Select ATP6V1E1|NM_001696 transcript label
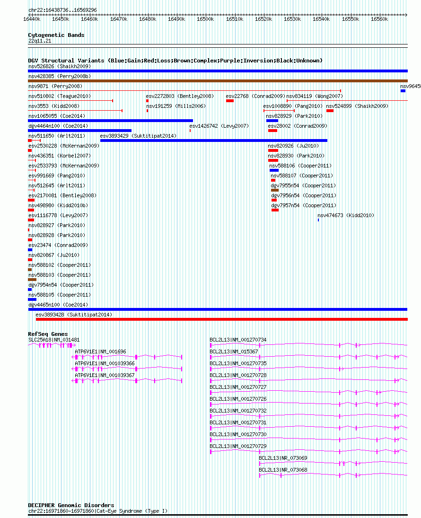421x518 pixels. 100,351
